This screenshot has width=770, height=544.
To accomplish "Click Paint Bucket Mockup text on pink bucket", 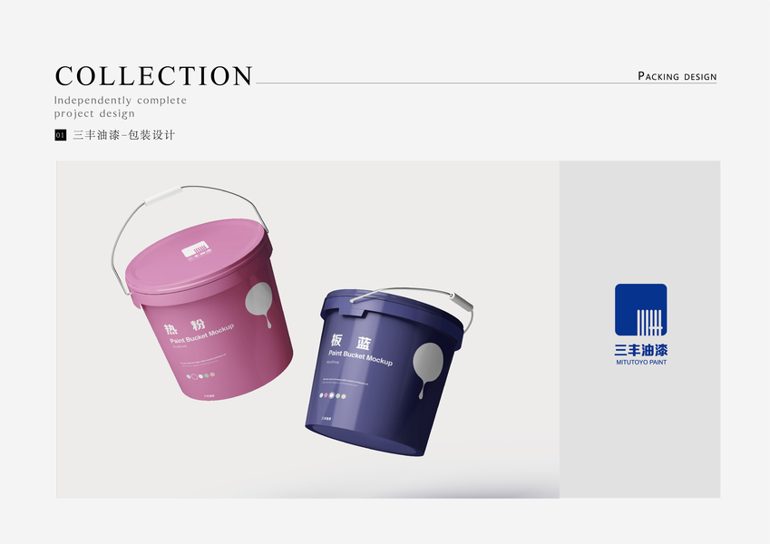I will (x=202, y=335).
